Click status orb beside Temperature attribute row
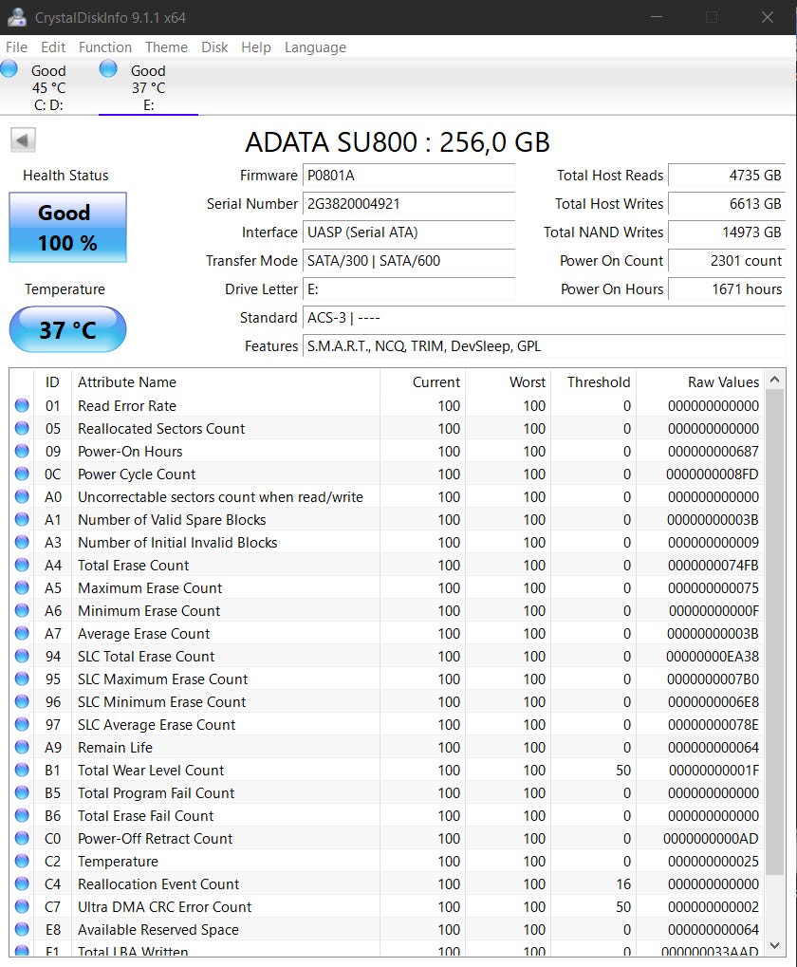 [x=22, y=862]
